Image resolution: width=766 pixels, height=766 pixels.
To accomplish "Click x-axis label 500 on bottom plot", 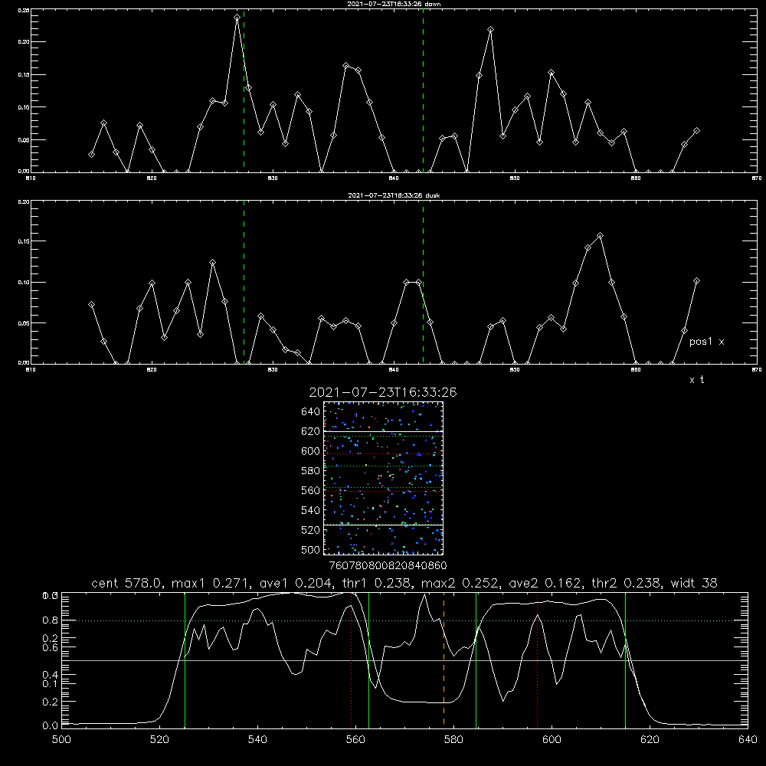I will point(61,740).
